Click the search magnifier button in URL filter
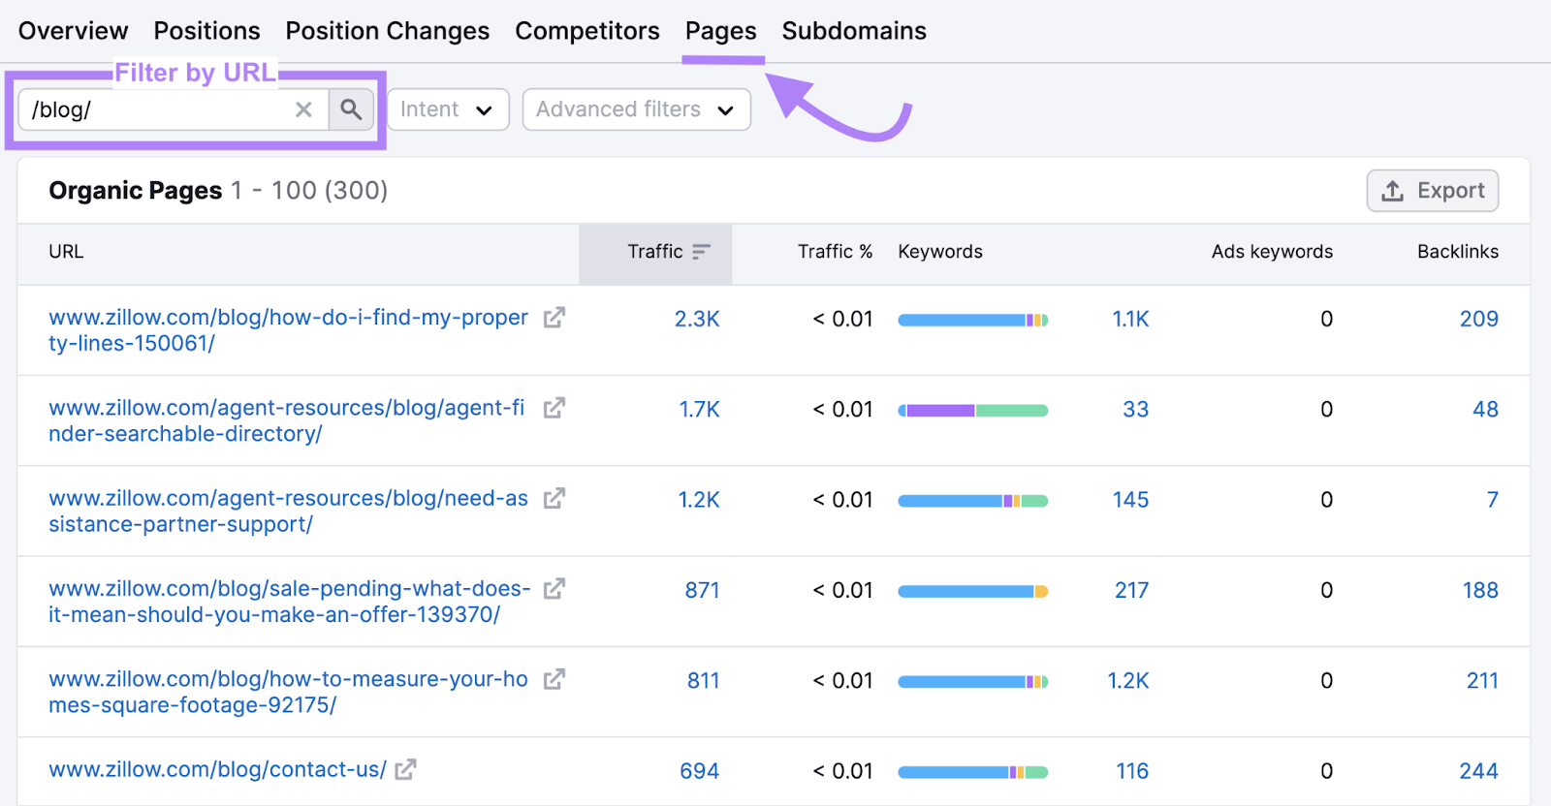 click(x=351, y=109)
